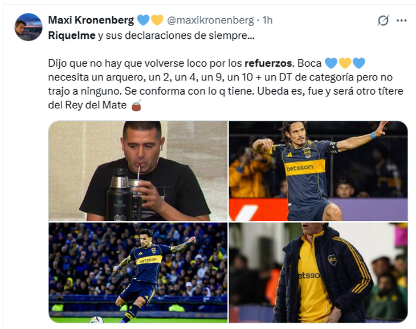Viewport: 416px width, 329px height.
Task: Open the photo of player with arms outstretched
Action: (x=319, y=171)
